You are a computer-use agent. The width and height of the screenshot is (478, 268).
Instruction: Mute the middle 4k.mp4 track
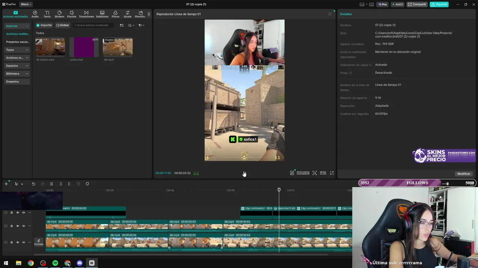tap(24, 226)
